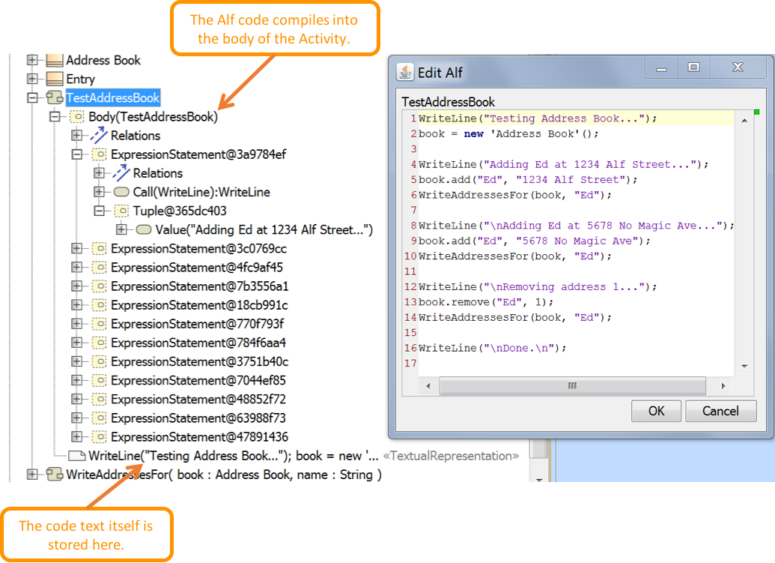Click the editor's scroll up arrow
775x563 pixels.
(x=744, y=120)
